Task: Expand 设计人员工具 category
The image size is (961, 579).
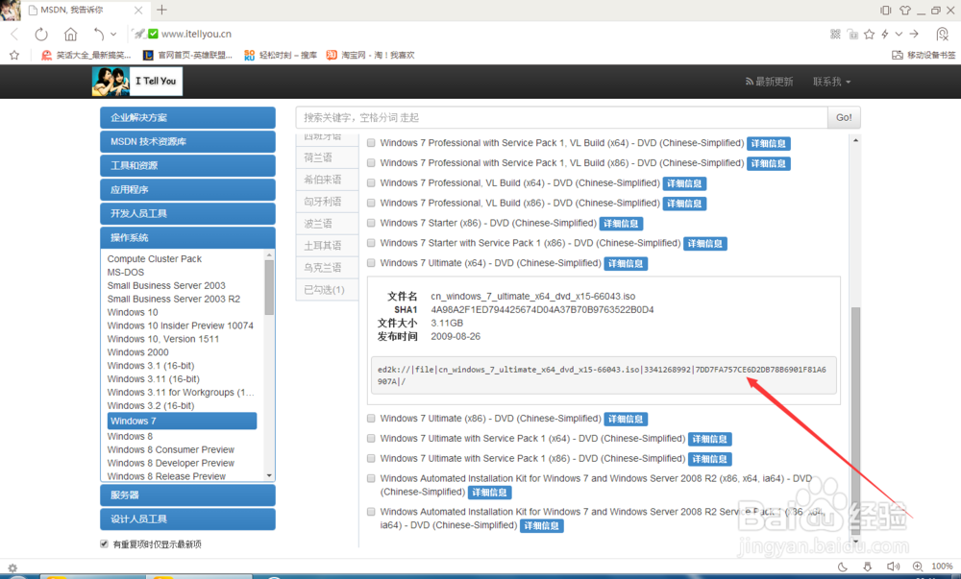Action: pos(187,519)
